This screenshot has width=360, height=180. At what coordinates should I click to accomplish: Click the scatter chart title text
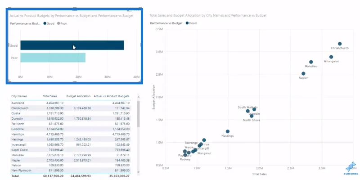coord(208,16)
